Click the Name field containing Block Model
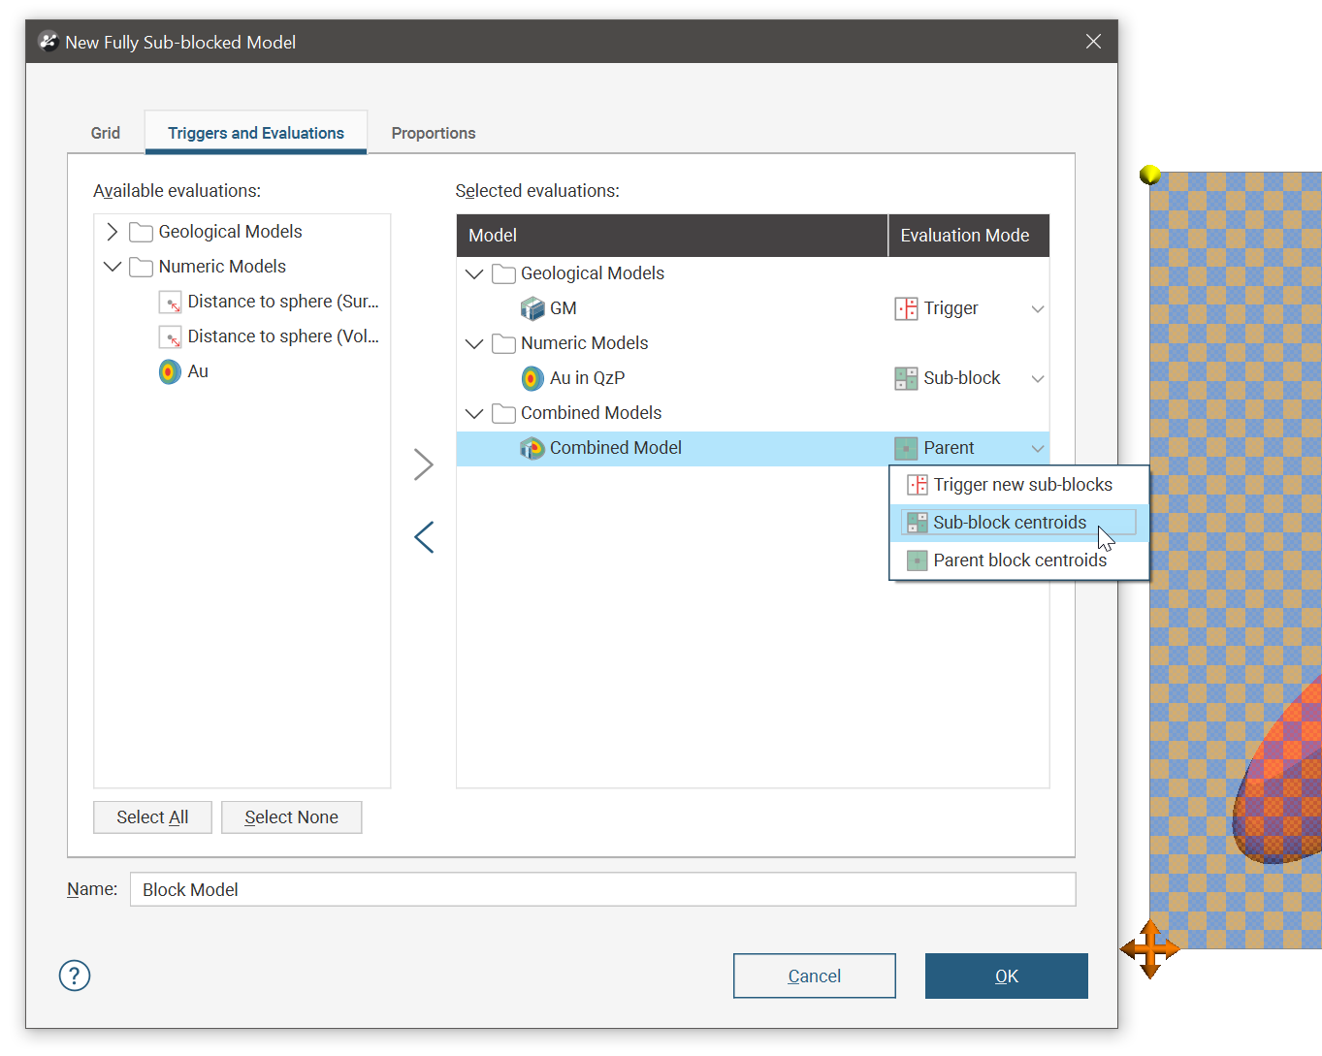This screenshot has width=1322, height=1056. coord(601,889)
